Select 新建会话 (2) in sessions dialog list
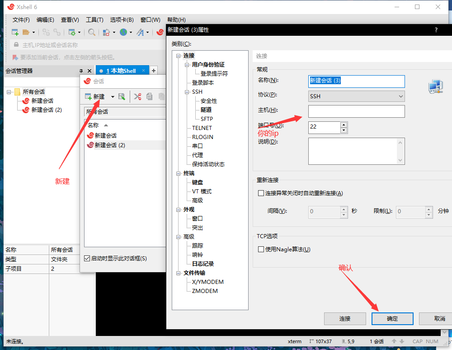This screenshot has height=350, width=452. 110,145
